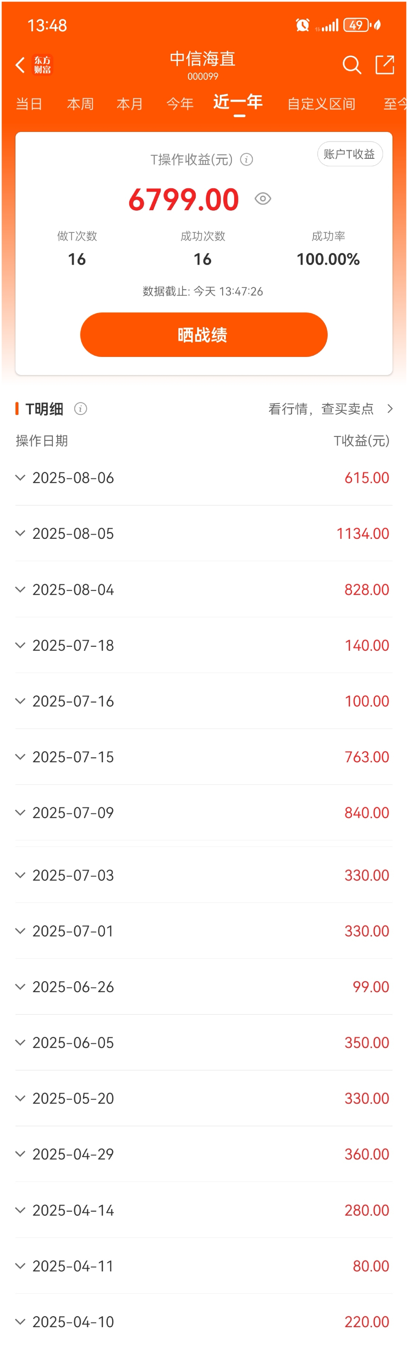Image resolution: width=408 pixels, height=1351 pixels.
Task: Tap the back arrow icon
Action: (20, 65)
